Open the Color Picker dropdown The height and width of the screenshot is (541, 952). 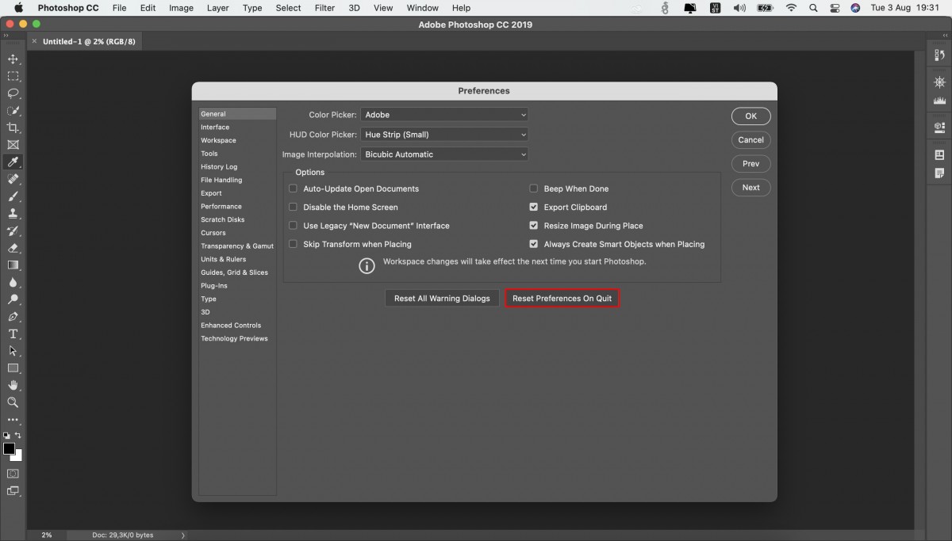pos(444,115)
